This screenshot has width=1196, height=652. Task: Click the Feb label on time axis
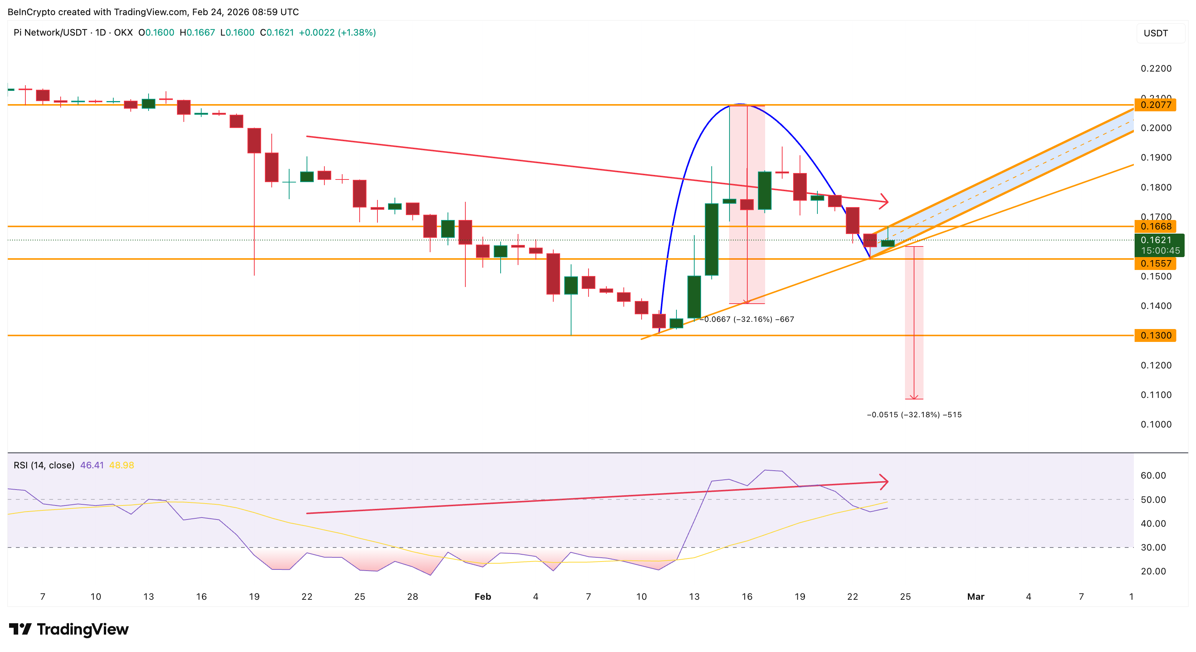point(482,596)
